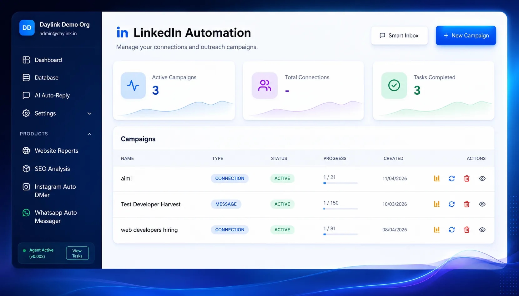
Task: Click progress bar of aiml campaign
Action: pyautogui.click(x=340, y=183)
